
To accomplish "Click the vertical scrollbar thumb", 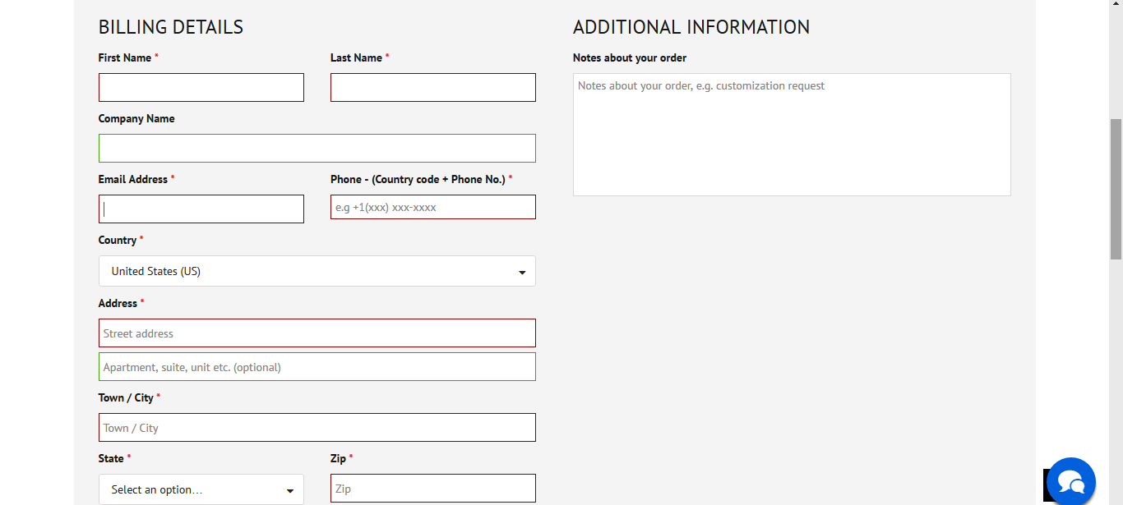I will coord(1116,189).
